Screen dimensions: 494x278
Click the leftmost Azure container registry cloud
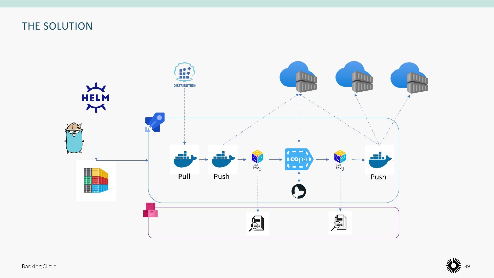pos(298,77)
